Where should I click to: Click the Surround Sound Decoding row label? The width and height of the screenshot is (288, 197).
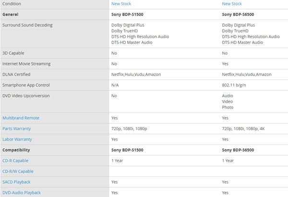(27, 25)
